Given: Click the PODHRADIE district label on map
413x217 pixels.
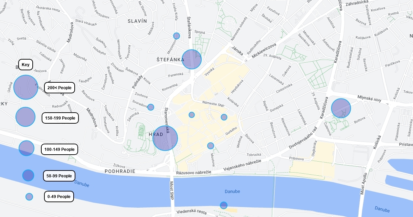Looking at the screenshot, I should [120, 171].
